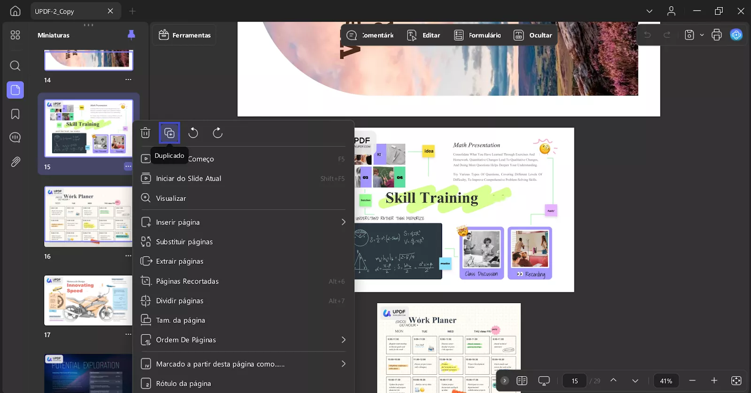Select Skill Training page 15 thumbnail
Image resolution: width=751 pixels, height=393 pixels.
coord(89,128)
